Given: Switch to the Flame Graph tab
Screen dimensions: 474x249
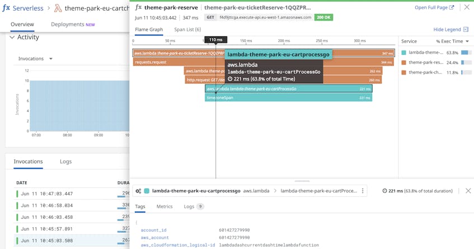Looking at the screenshot, I should coord(149,29).
